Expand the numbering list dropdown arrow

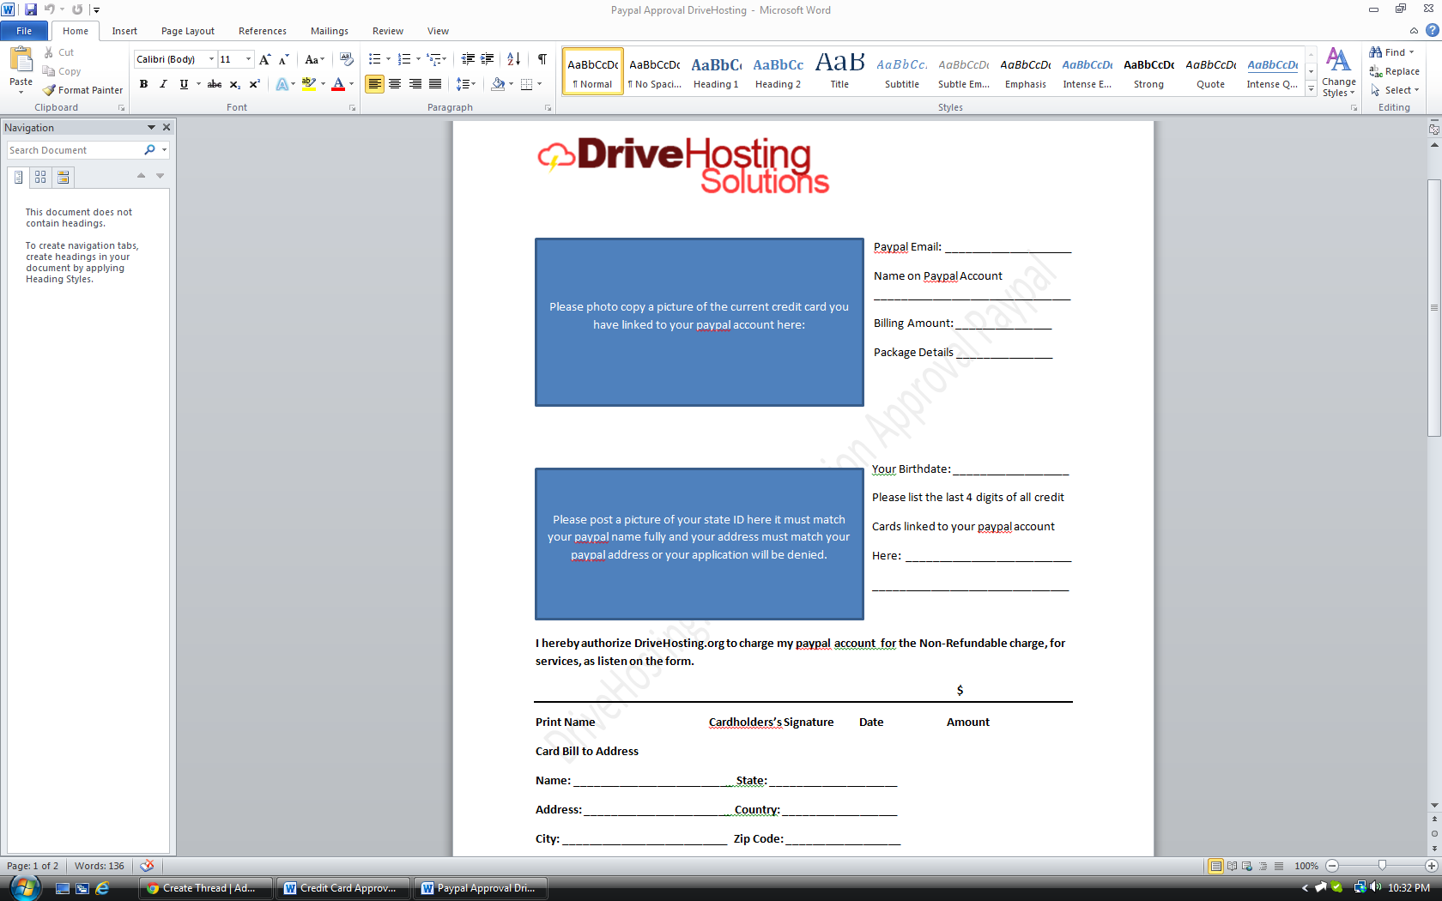(x=418, y=59)
